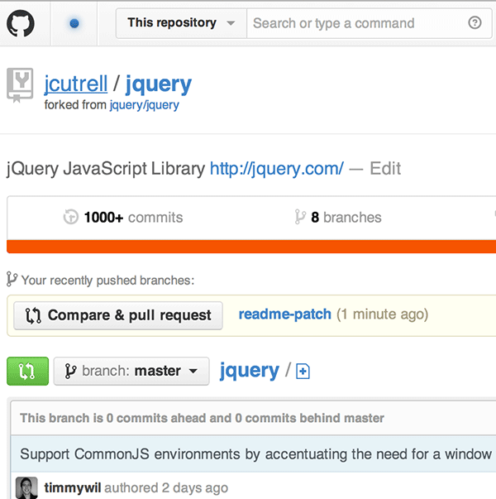
Task: Edit the repository description
Action: pos(385,168)
